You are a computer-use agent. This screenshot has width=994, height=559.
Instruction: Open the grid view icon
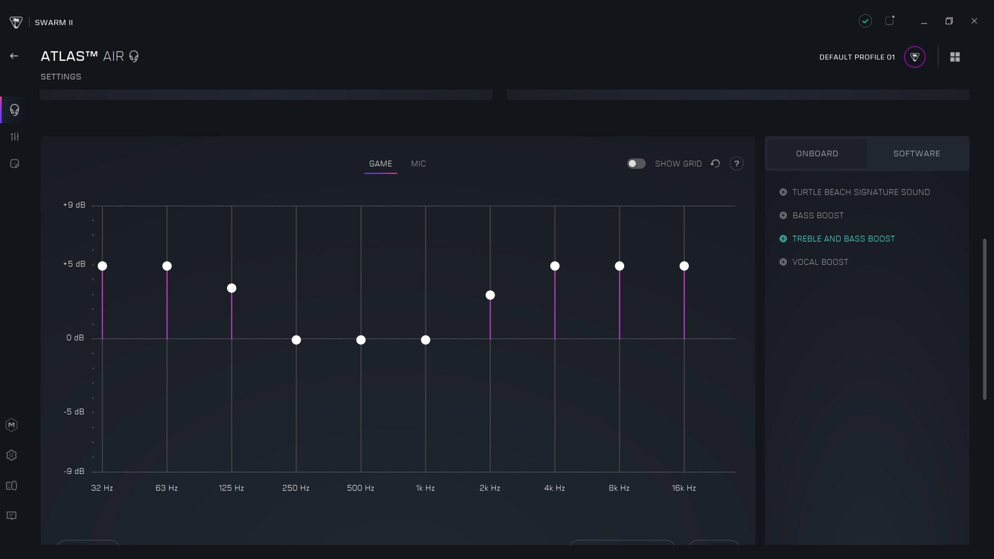pyautogui.click(x=955, y=57)
